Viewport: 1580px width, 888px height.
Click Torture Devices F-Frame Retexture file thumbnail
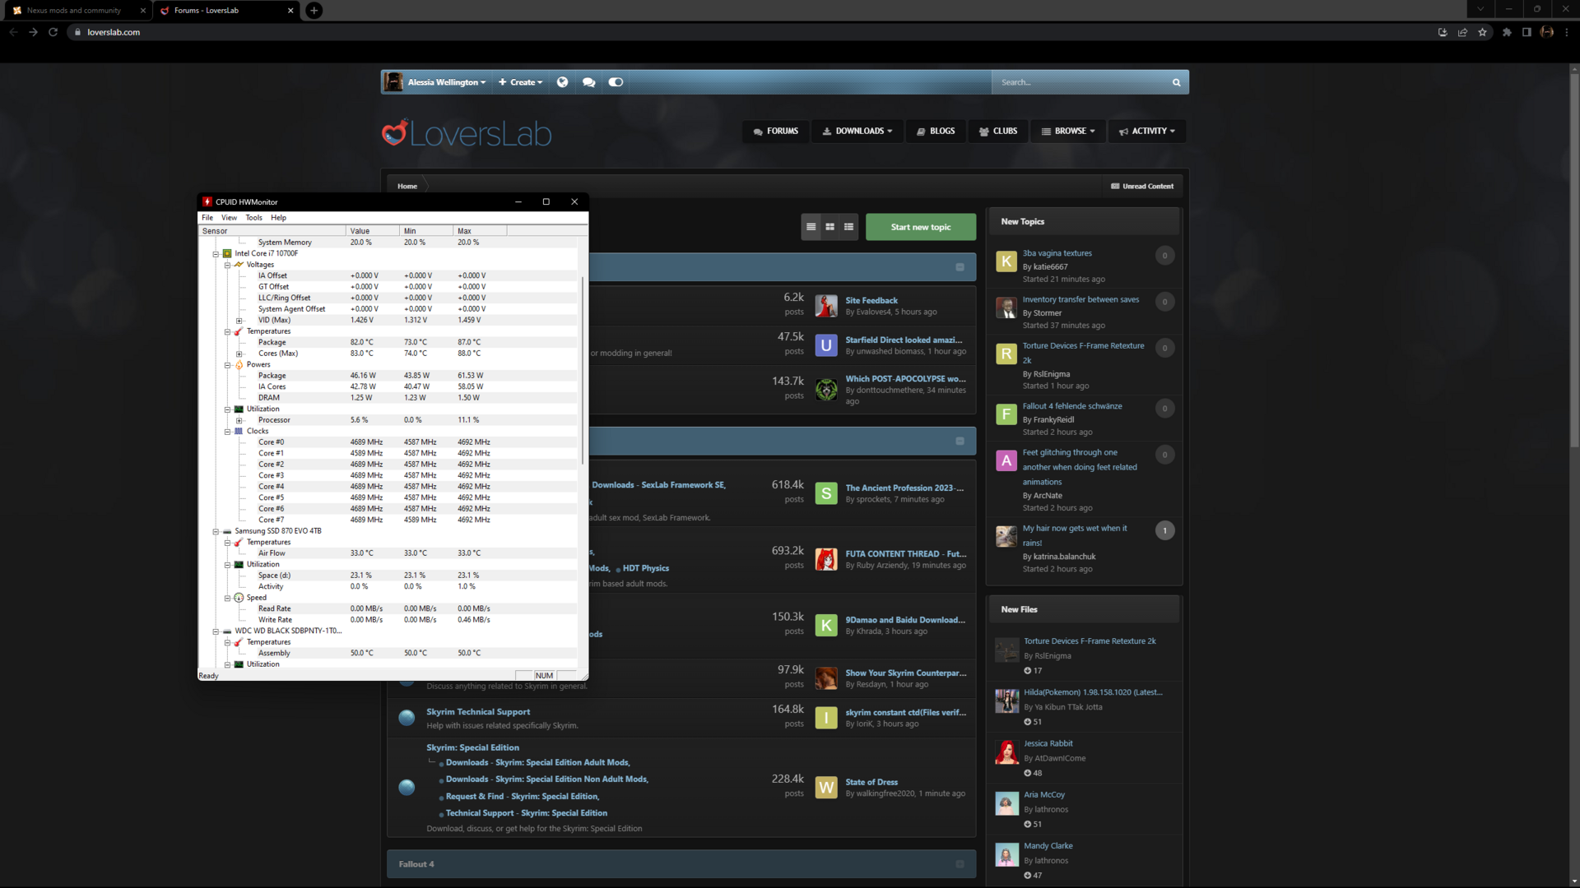tap(1006, 650)
